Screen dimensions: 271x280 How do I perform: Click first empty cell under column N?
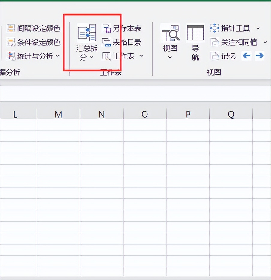pos(102,125)
